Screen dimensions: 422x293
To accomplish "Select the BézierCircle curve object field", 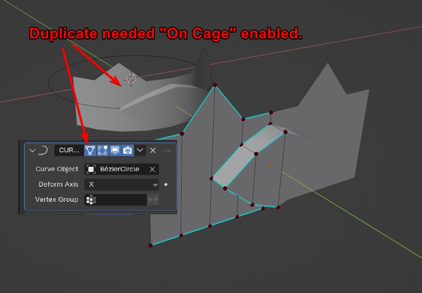I will (122, 169).
